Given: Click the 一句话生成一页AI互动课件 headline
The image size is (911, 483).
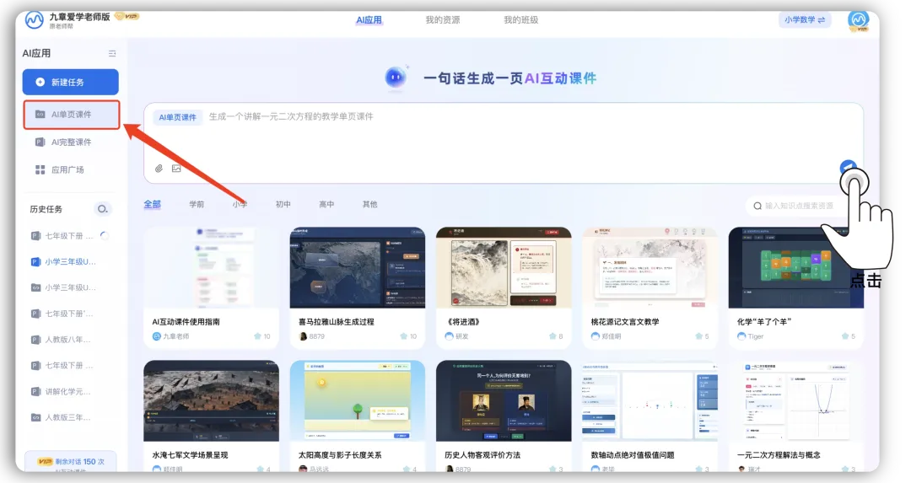Looking at the screenshot, I should click(509, 78).
